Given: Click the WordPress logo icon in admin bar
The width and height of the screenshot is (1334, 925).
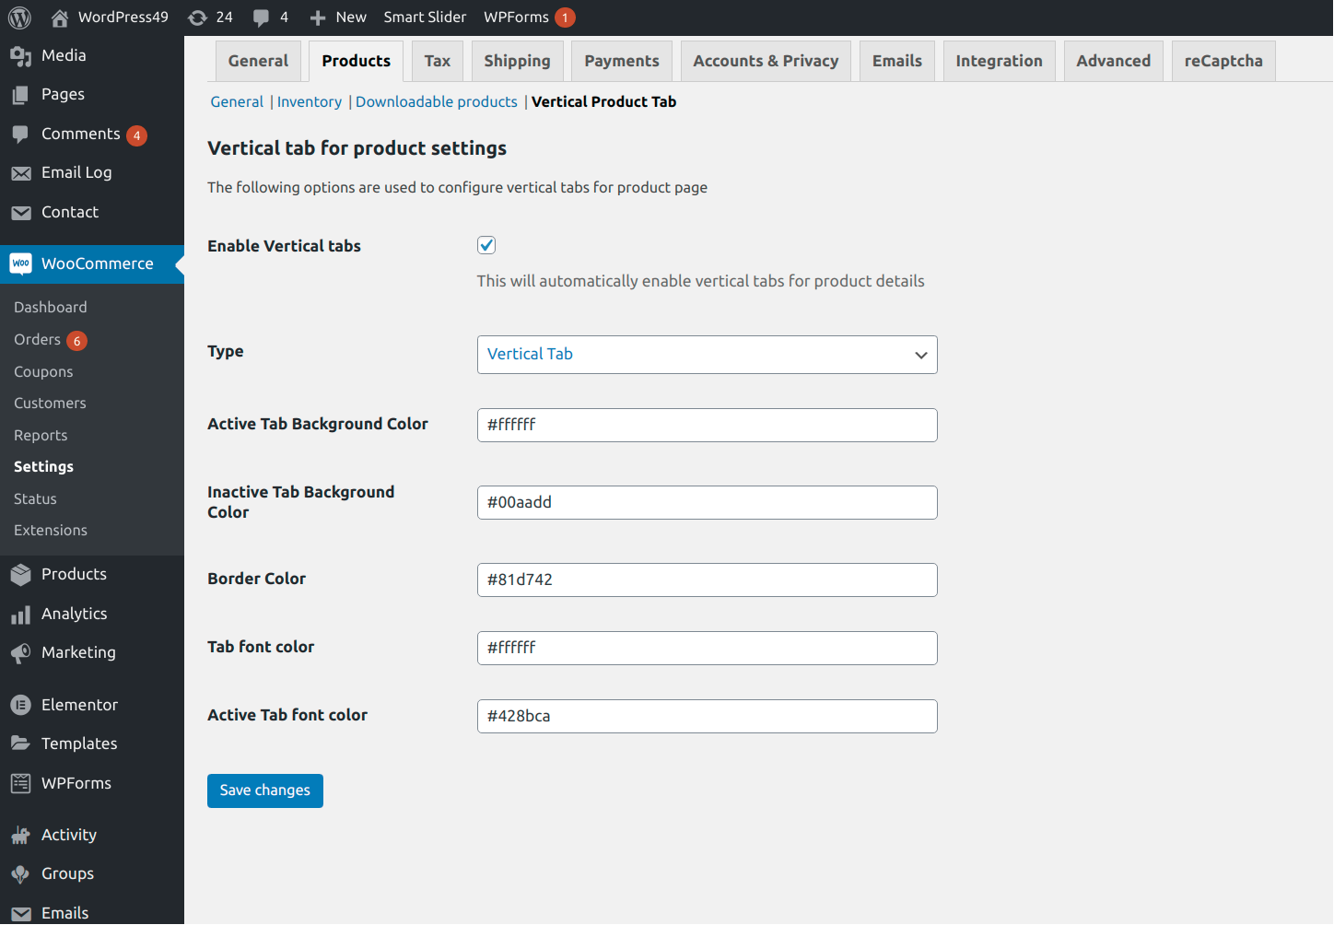Looking at the screenshot, I should click(x=19, y=18).
